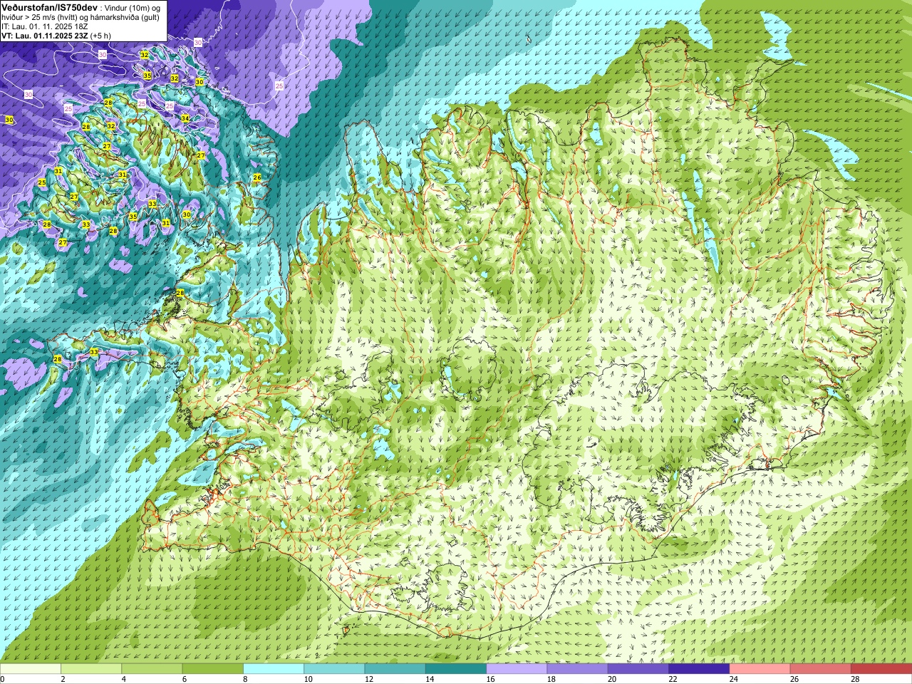Click the 'hámarkshviða (gult)' header text
912x684 pixels.
(125, 17)
